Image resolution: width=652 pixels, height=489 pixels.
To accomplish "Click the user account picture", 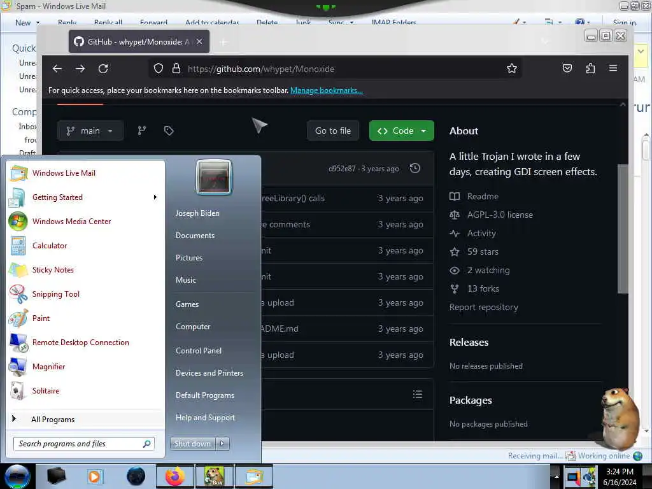I will [x=214, y=177].
